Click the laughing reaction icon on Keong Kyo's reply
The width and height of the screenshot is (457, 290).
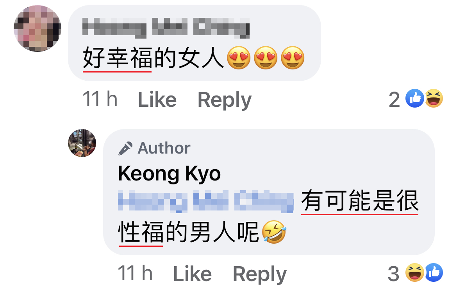click(x=414, y=272)
